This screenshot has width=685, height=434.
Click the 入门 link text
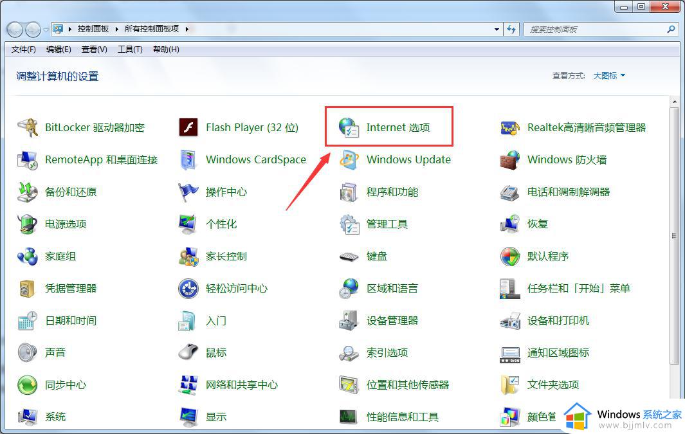pos(216,321)
